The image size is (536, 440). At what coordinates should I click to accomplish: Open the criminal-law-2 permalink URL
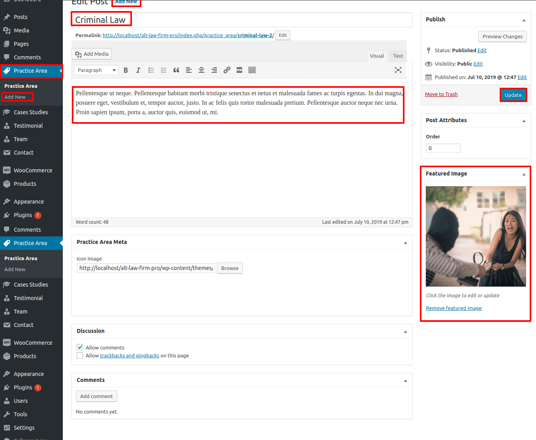point(188,35)
